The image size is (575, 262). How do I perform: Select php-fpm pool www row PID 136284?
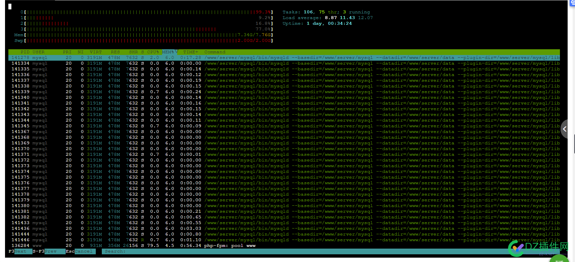[x=284, y=246]
